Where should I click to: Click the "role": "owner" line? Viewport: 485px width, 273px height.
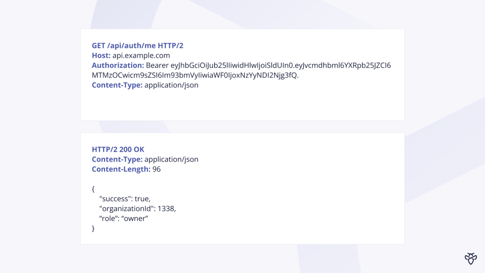[x=124, y=219]
